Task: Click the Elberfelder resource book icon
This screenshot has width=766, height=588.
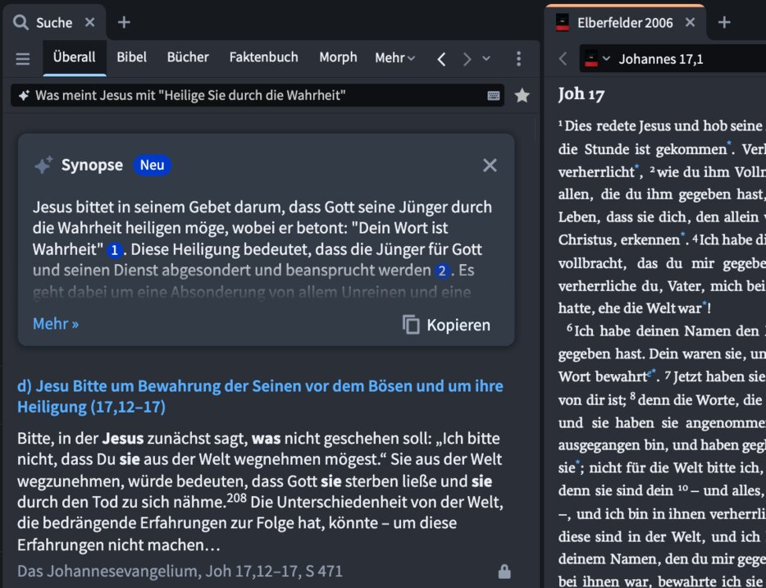Action: [x=591, y=58]
